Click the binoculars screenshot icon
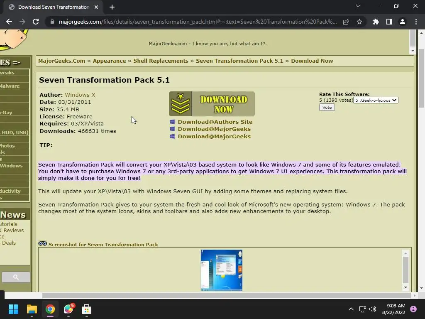The image size is (425, 319). point(43,243)
